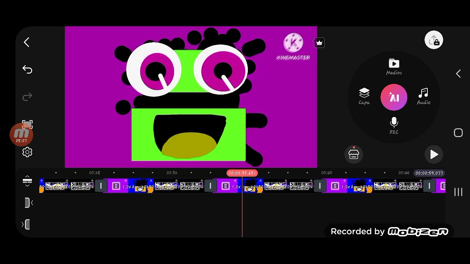The width and height of the screenshot is (470, 264).
Task: Tap the current time 00:00:35.631 label
Action: (242, 173)
